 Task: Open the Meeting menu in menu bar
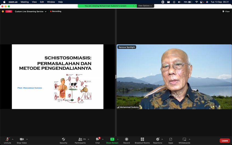(25, 2)
